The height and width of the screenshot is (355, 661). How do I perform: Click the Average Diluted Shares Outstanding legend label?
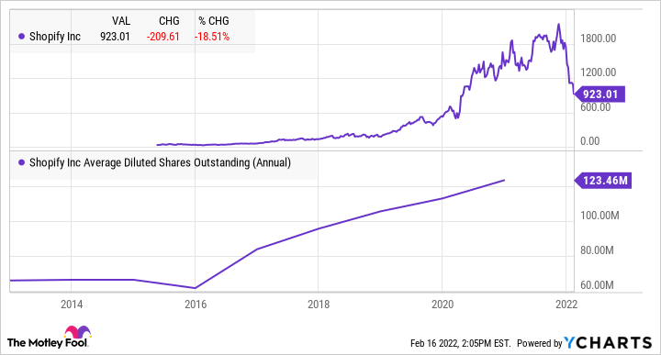point(160,162)
